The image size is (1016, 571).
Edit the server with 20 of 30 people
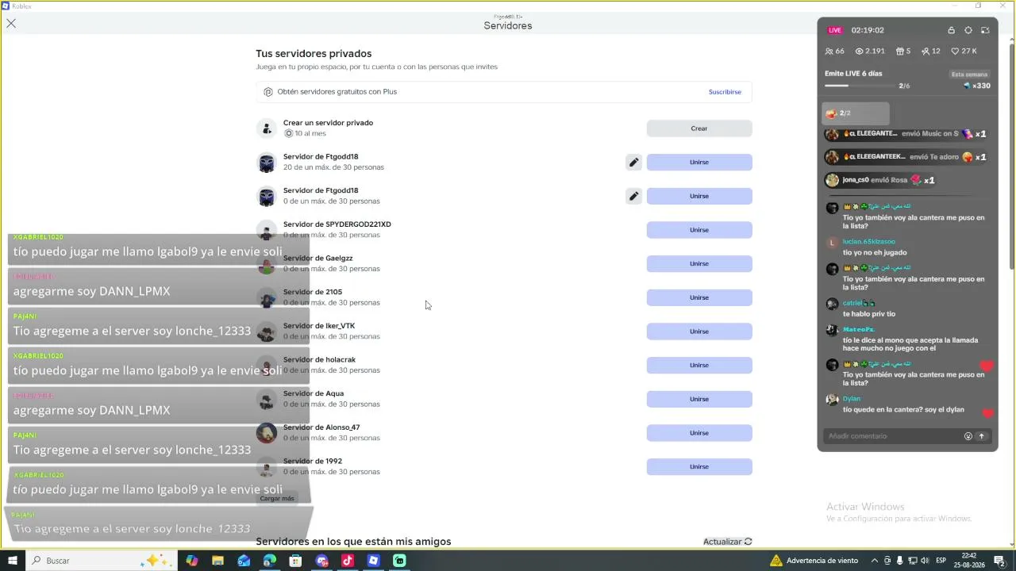point(633,163)
